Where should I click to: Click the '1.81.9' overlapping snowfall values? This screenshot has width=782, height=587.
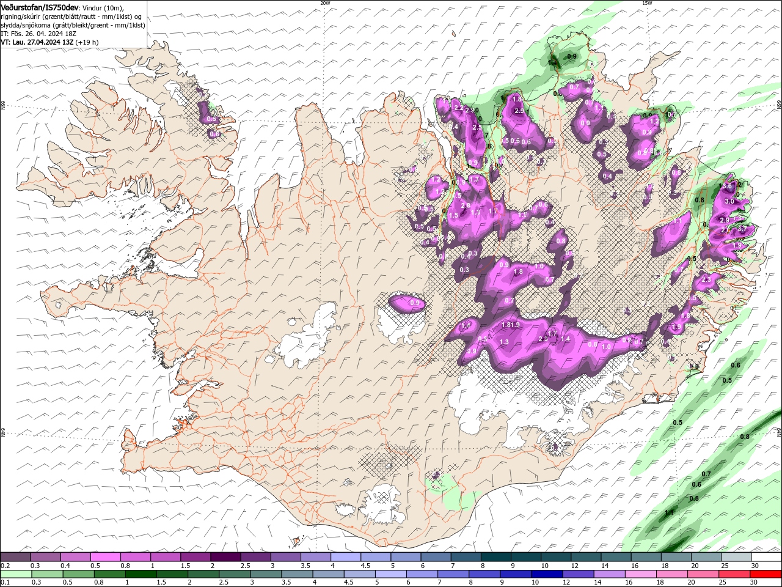pyautogui.click(x=510, y=325)
